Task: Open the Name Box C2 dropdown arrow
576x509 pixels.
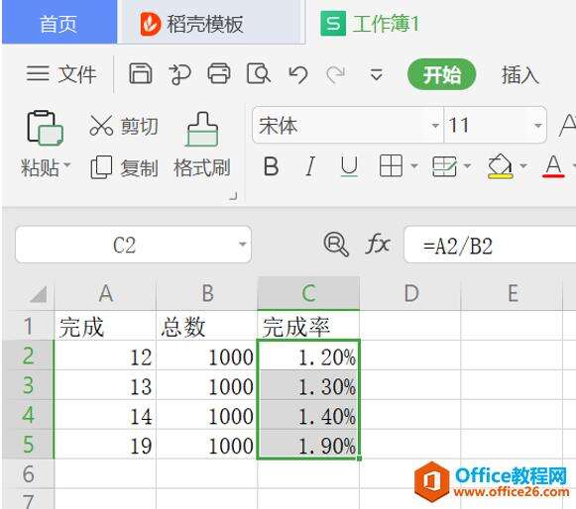Action: (x=242, y=244)
